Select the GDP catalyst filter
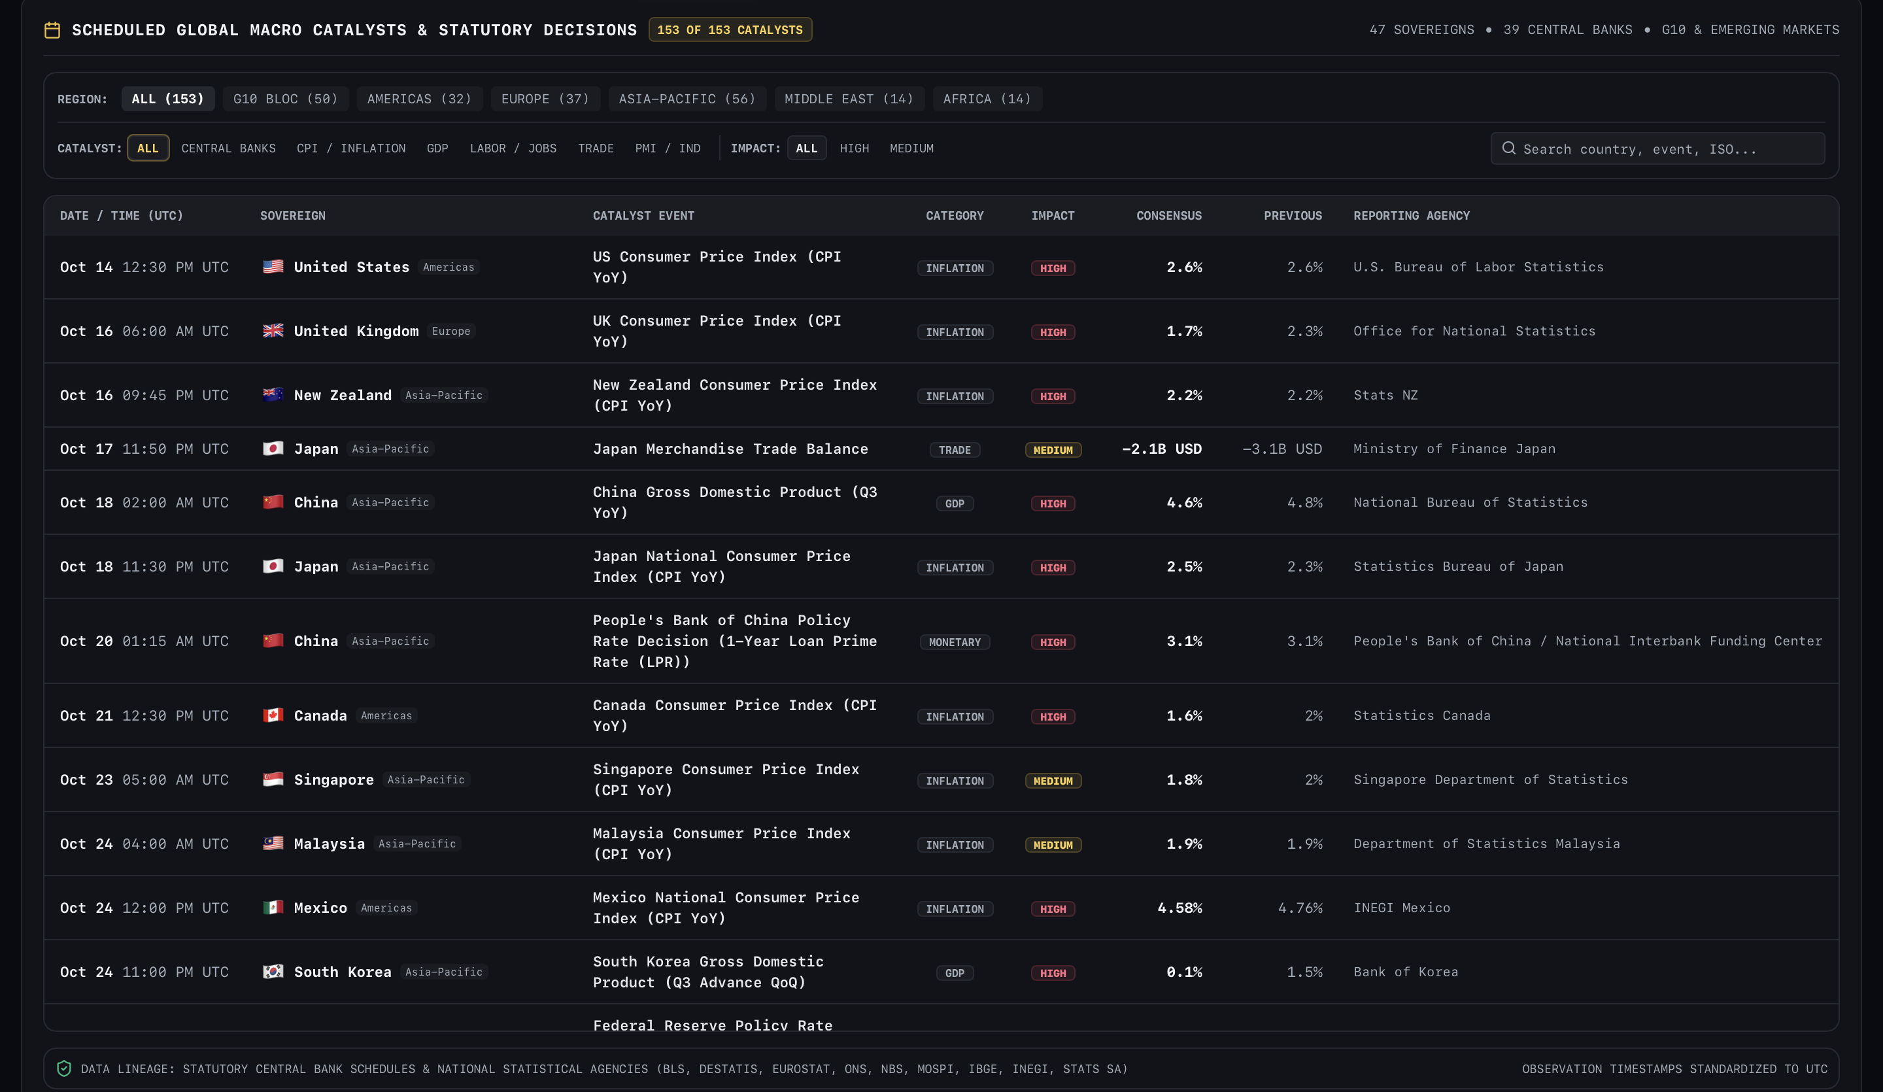The image size is (1883, 1092). [438, 148]
